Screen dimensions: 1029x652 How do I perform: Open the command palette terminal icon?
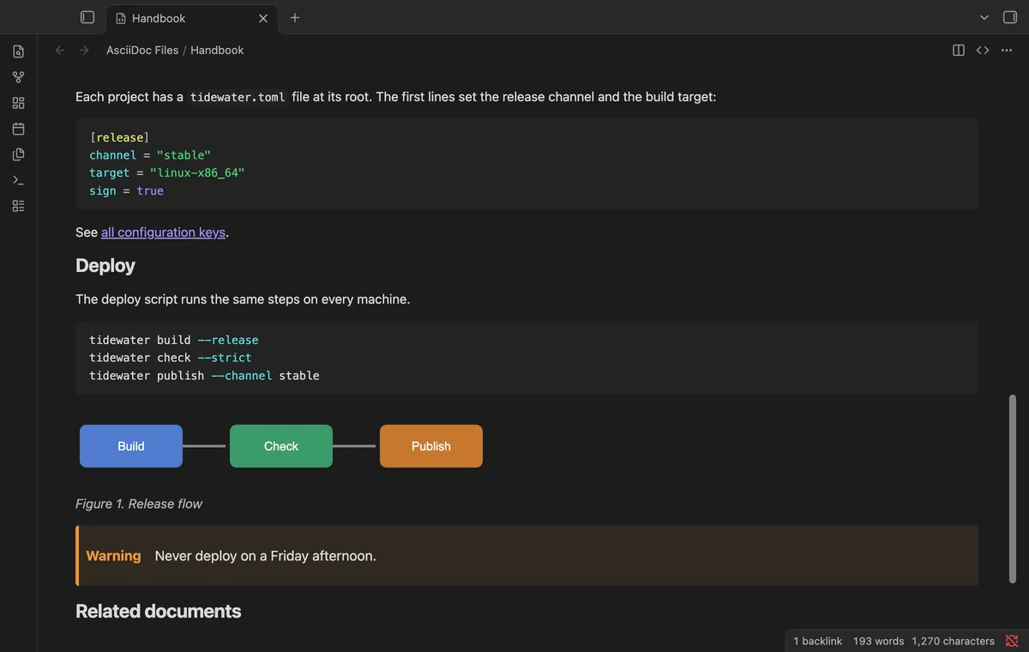(x=18, y=180)
